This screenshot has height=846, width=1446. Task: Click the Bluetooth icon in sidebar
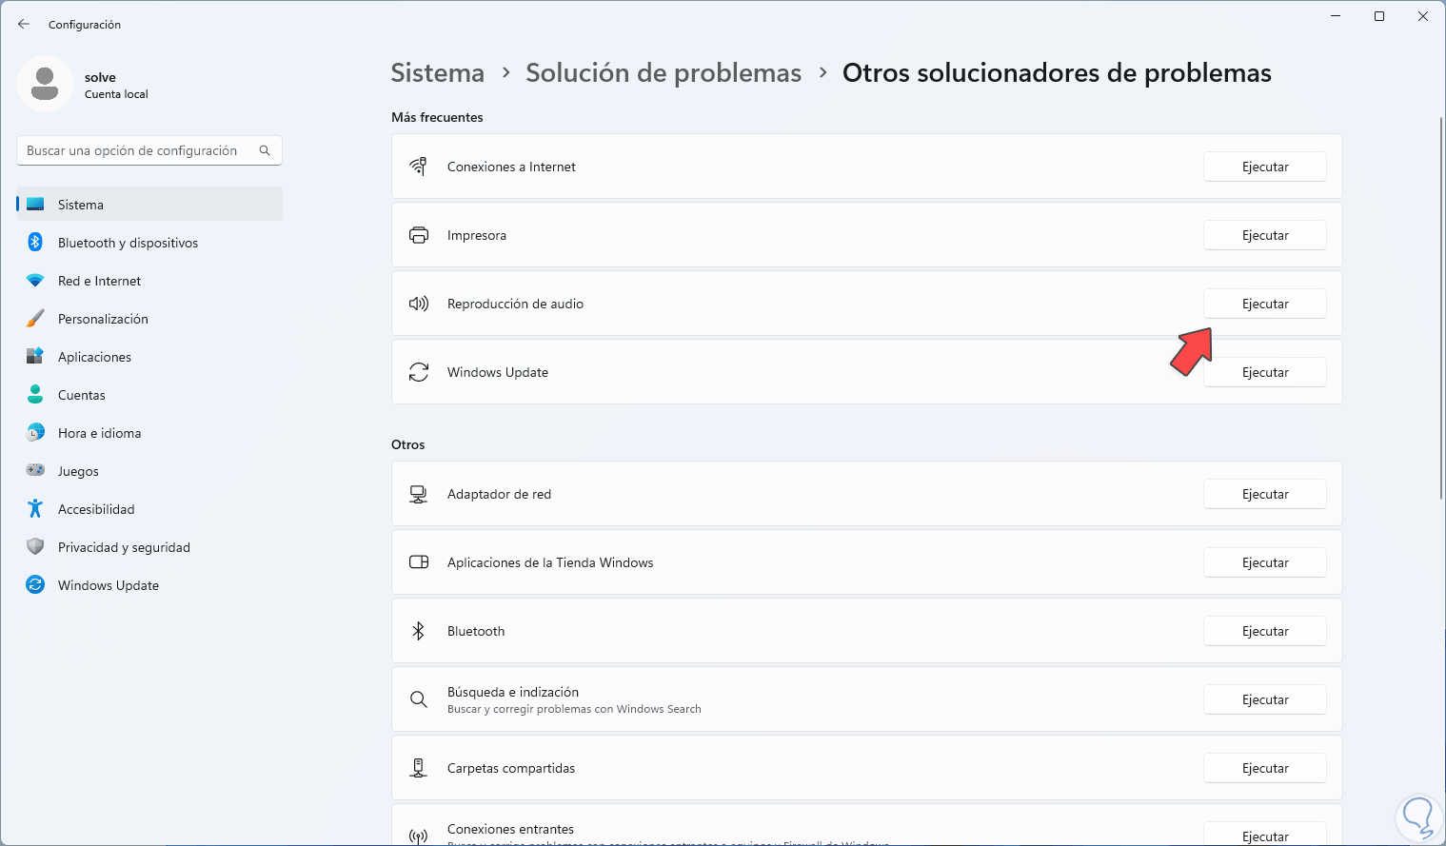tap(35, 243)
